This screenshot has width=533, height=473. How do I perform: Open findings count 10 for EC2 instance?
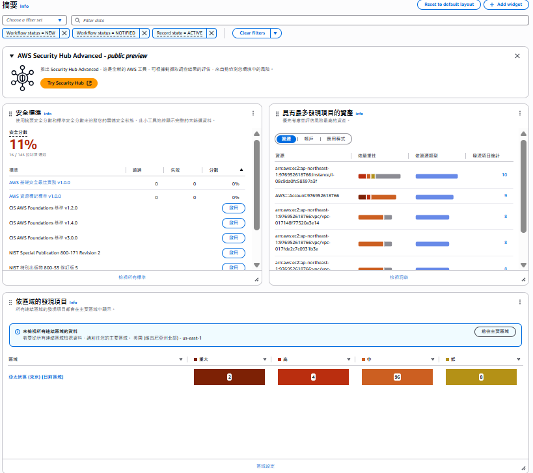point(504,175)
